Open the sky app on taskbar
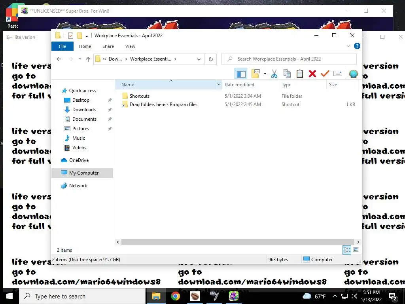The height and width of the screenshot is (304, 405). tap(214, 296)
